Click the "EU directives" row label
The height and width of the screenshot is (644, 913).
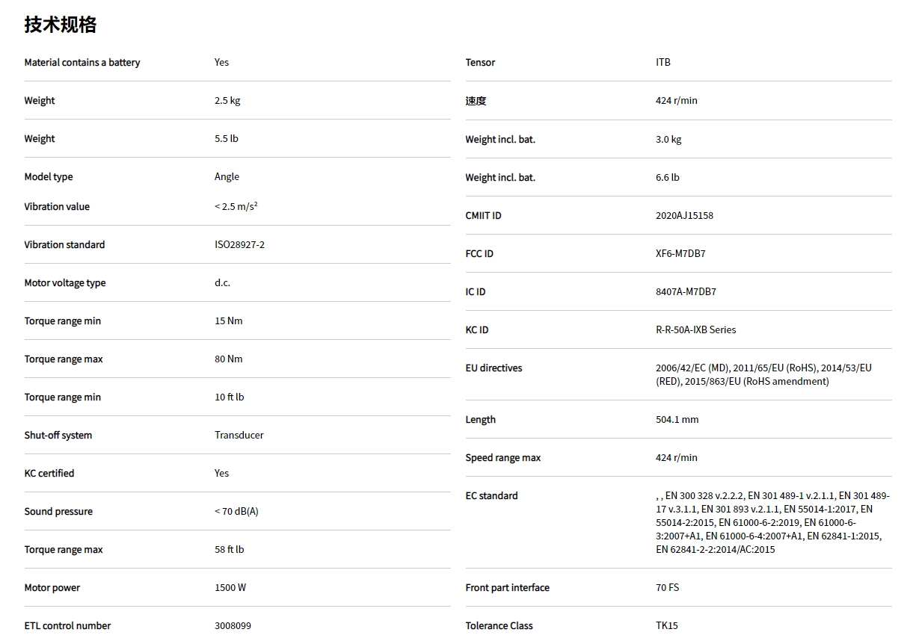[494, 368]
